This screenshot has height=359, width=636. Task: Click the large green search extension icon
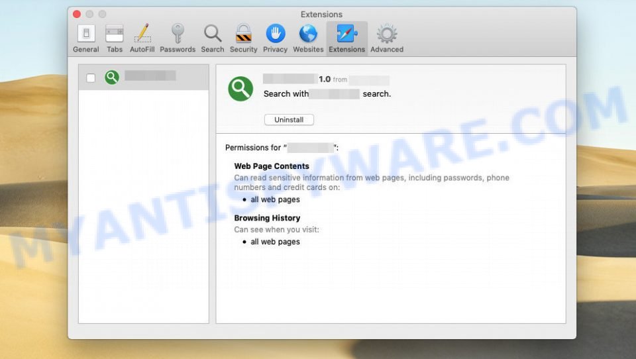pos(240,88)
